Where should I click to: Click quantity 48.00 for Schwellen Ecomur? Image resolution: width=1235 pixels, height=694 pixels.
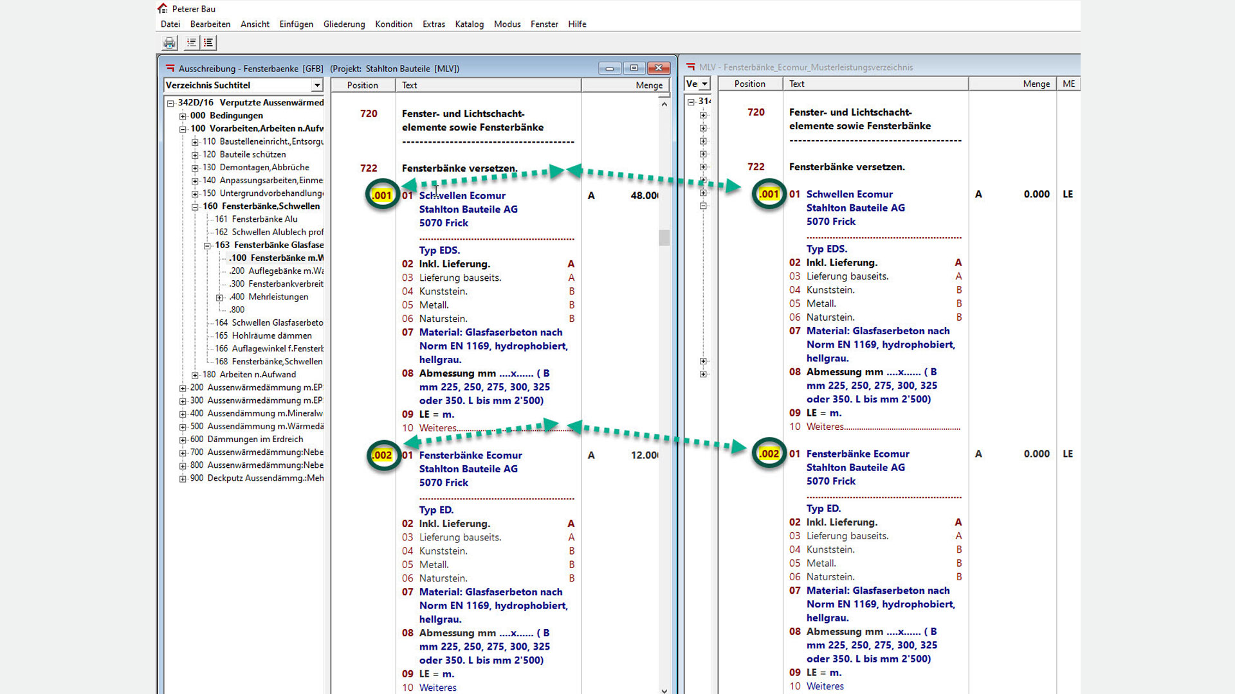tap(645, 195)
